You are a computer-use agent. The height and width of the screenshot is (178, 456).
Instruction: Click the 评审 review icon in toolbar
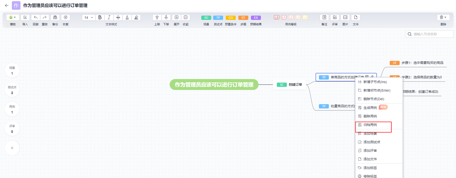[x=335, y=17]
